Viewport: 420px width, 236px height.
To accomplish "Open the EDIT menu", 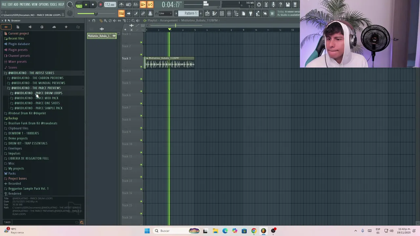I will (10, 4).
